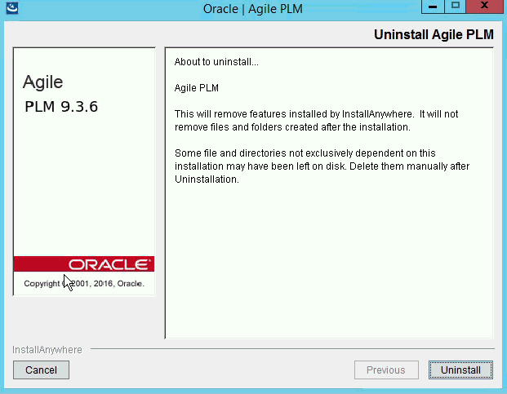Image resolution: width=507 pixels, height=394 pixels.
Task: Maximize the Agile PLM window
Action: click(456, 7)
